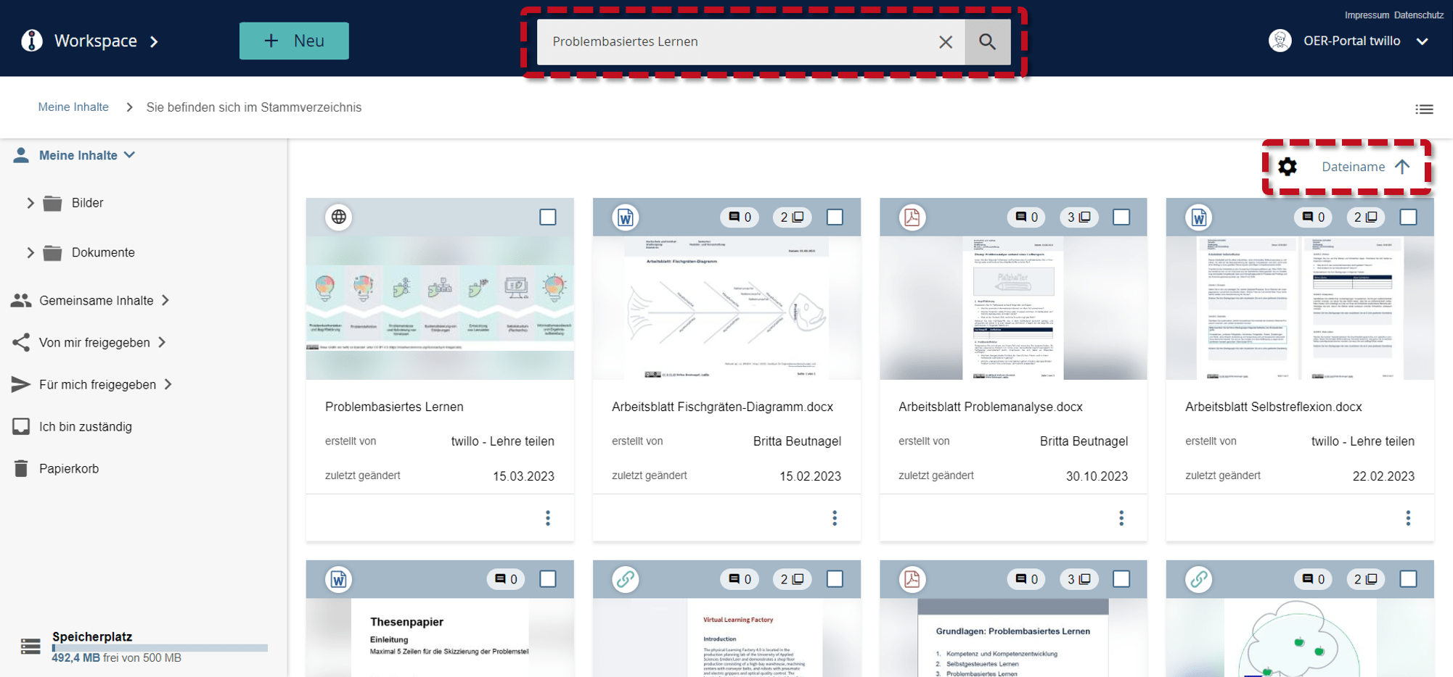Select Ich bin zuständig in sidebar
The image size is (1453, 677).
pyautogui.click(x=85, y=427)
